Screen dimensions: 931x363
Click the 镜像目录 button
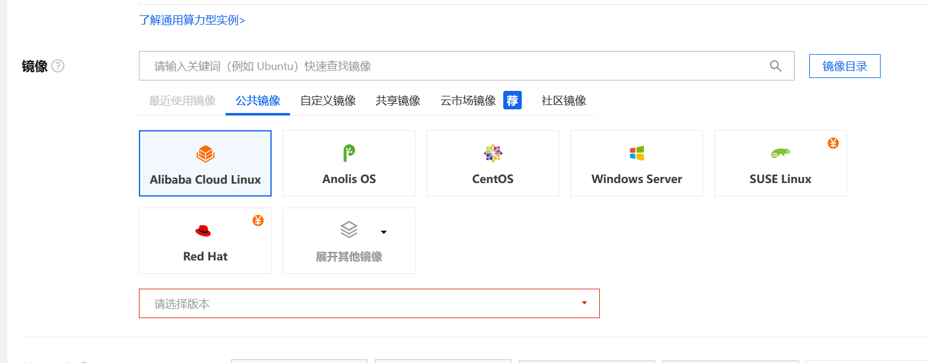(x=845, y=66)
